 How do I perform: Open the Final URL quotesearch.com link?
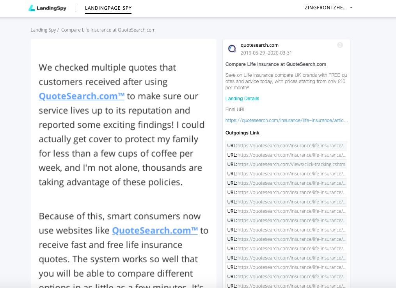[286, 120]
